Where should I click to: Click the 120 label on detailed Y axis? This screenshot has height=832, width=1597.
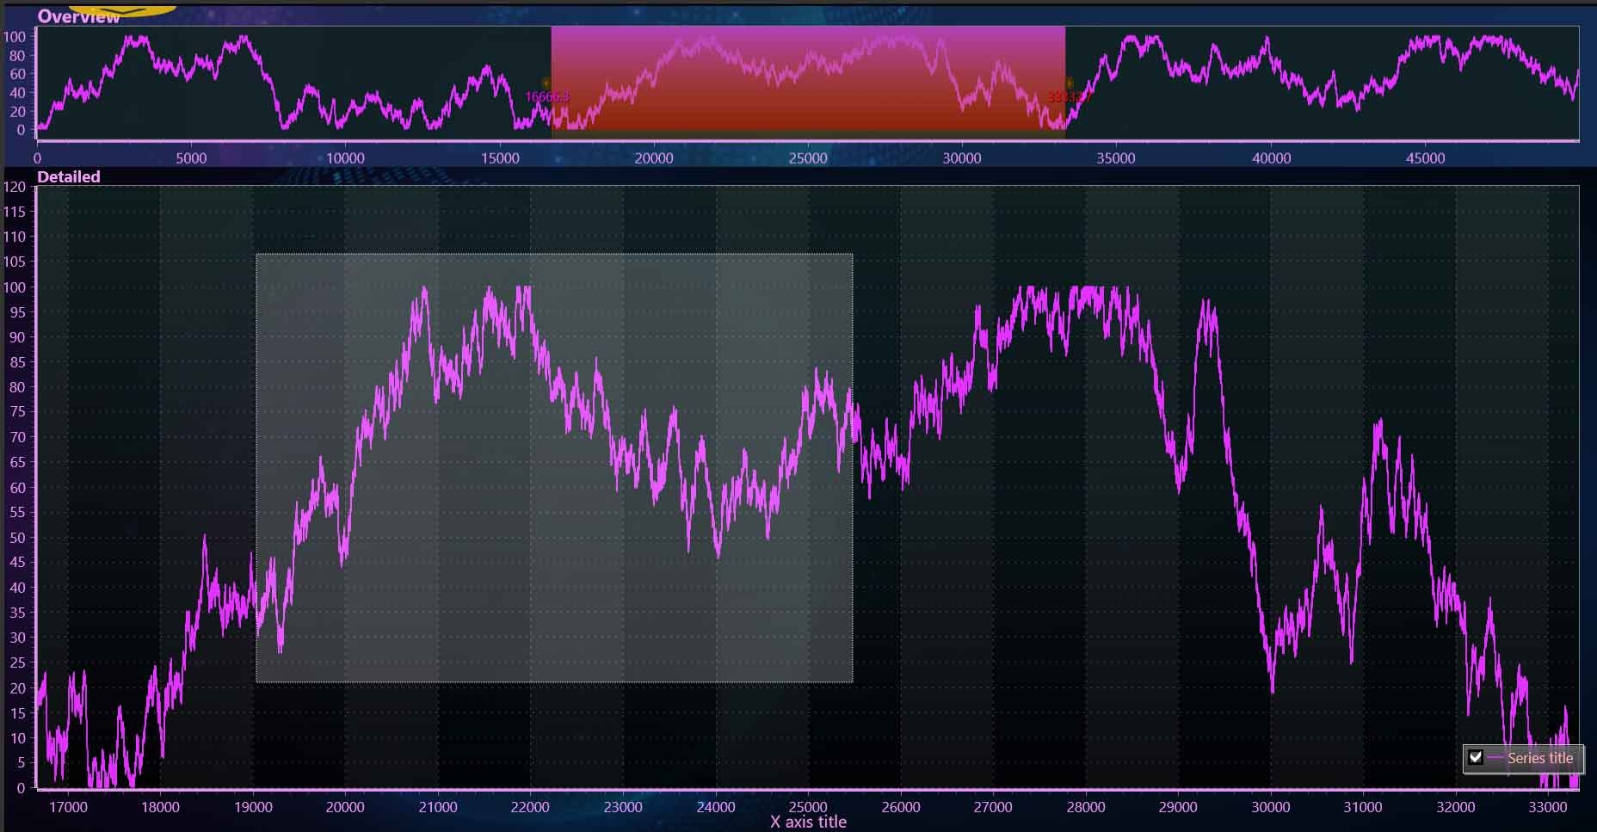click(x=15, y=187)
